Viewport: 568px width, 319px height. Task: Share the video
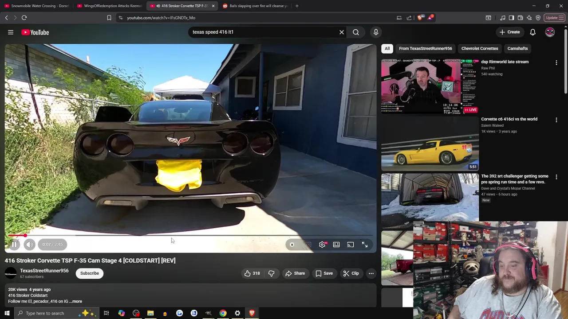tap(295, 273)
